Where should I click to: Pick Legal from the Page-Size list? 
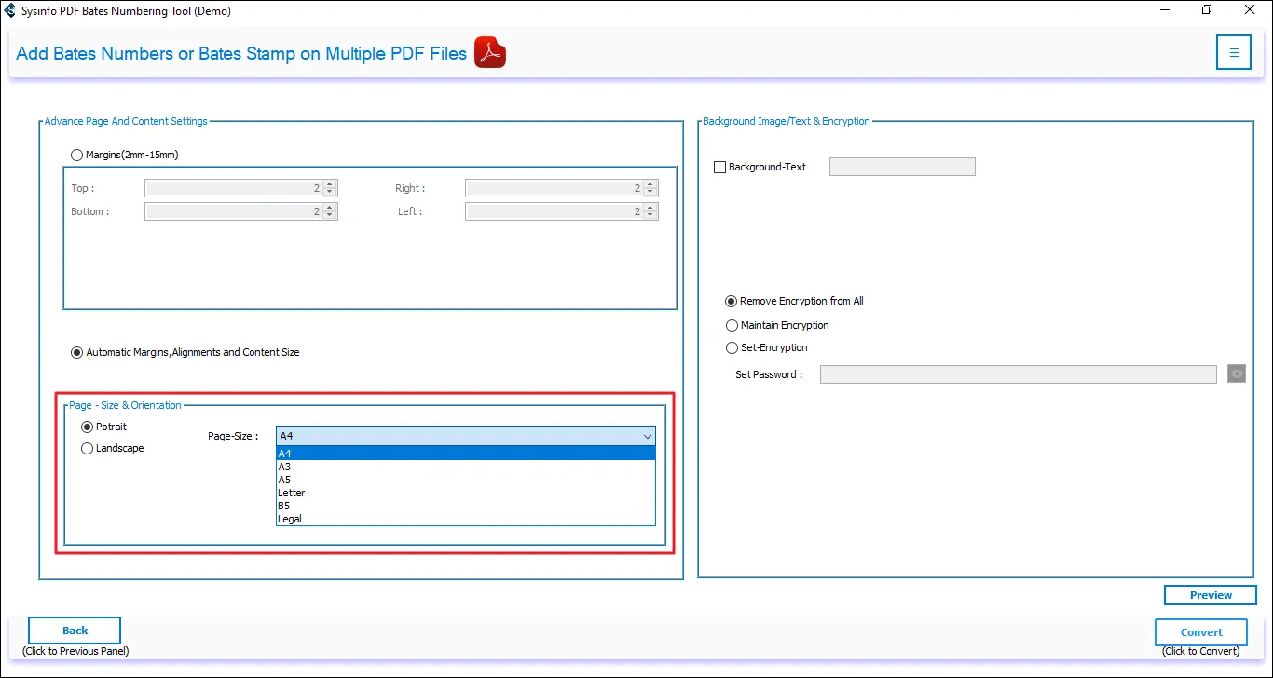click(466, 519)
